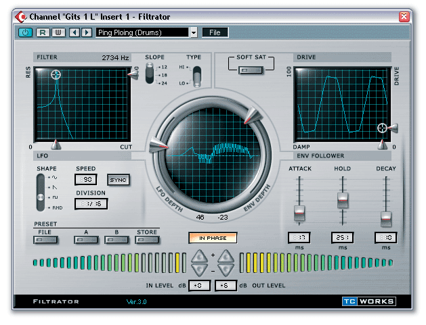
Task: Click the central oscilloscope display
Action: pyautogui.click(x=213, y=155)
